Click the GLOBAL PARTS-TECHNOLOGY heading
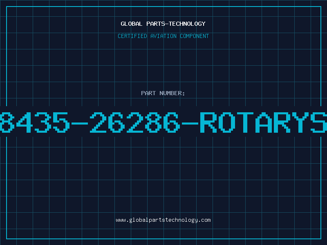Screen dimensions: 327x245 click(163, 24)
